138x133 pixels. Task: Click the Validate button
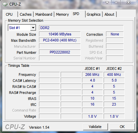click(x=95, y=127)
